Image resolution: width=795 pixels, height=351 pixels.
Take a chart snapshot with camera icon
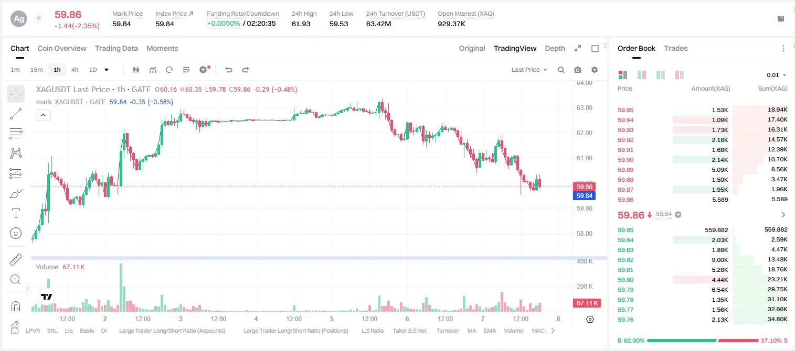click(578, 70)
